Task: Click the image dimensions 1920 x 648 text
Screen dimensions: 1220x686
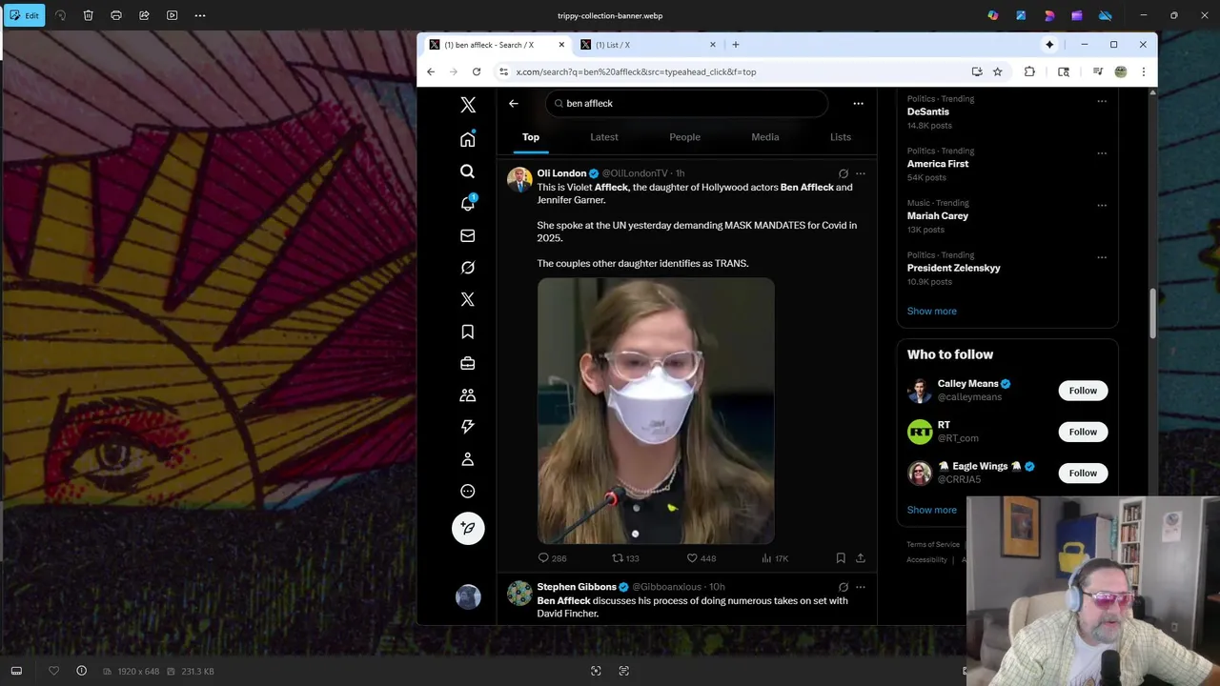Action: tap(138, 672)
